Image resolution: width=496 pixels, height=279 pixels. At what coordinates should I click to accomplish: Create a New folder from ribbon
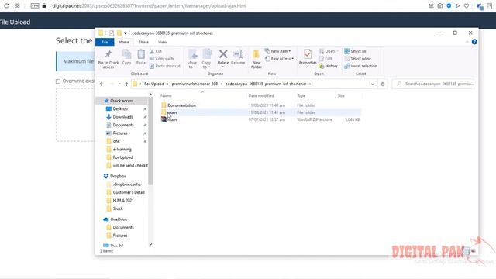[x=257, y=59]
